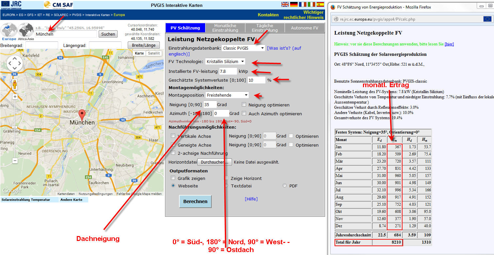Click the Suchen search button
The image size is (494, 255).
coord(108,34)
